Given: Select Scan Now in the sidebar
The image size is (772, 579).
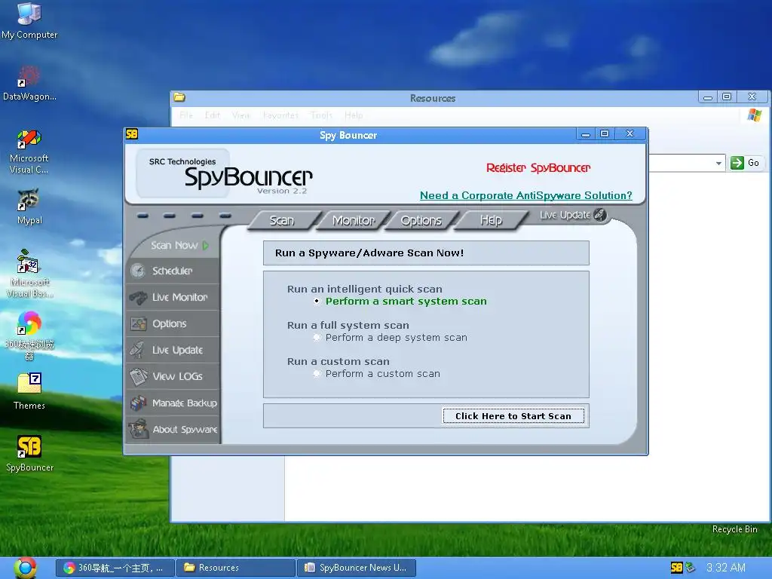Looking at the screenshot, I should coord(174,245).
